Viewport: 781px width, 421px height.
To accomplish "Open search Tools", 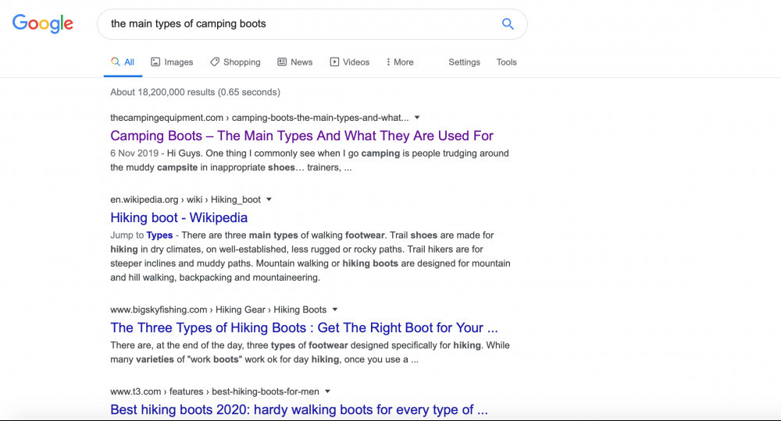I will 507,62.
